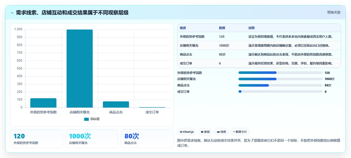Click the 1000次 value beside progress bar

(x=330, y=79)
